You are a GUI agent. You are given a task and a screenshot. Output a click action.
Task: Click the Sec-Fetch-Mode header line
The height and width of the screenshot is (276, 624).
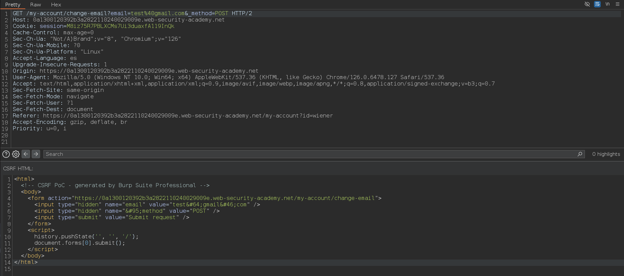pyautogui.click(x=53, y=97)
